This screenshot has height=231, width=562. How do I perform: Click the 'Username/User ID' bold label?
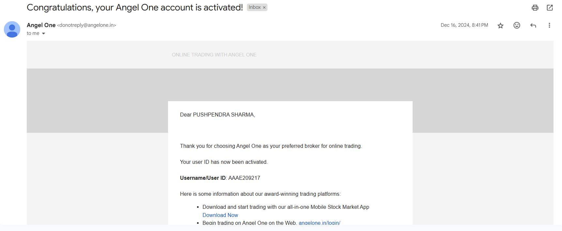click(203, 178)
